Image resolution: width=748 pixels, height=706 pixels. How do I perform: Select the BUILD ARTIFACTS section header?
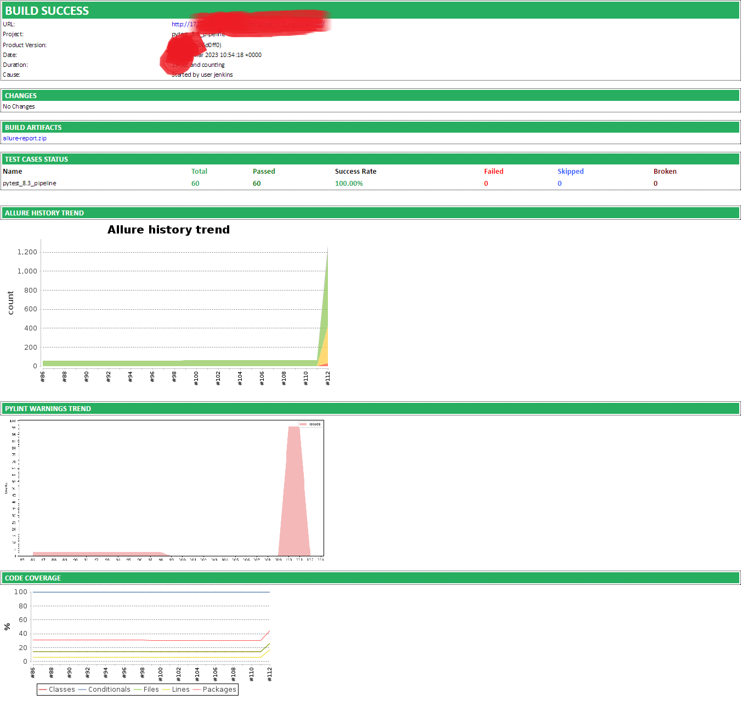point(370,127)
